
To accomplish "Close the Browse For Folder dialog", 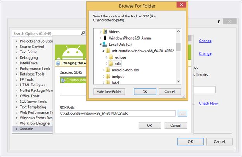I will (181, 5).
